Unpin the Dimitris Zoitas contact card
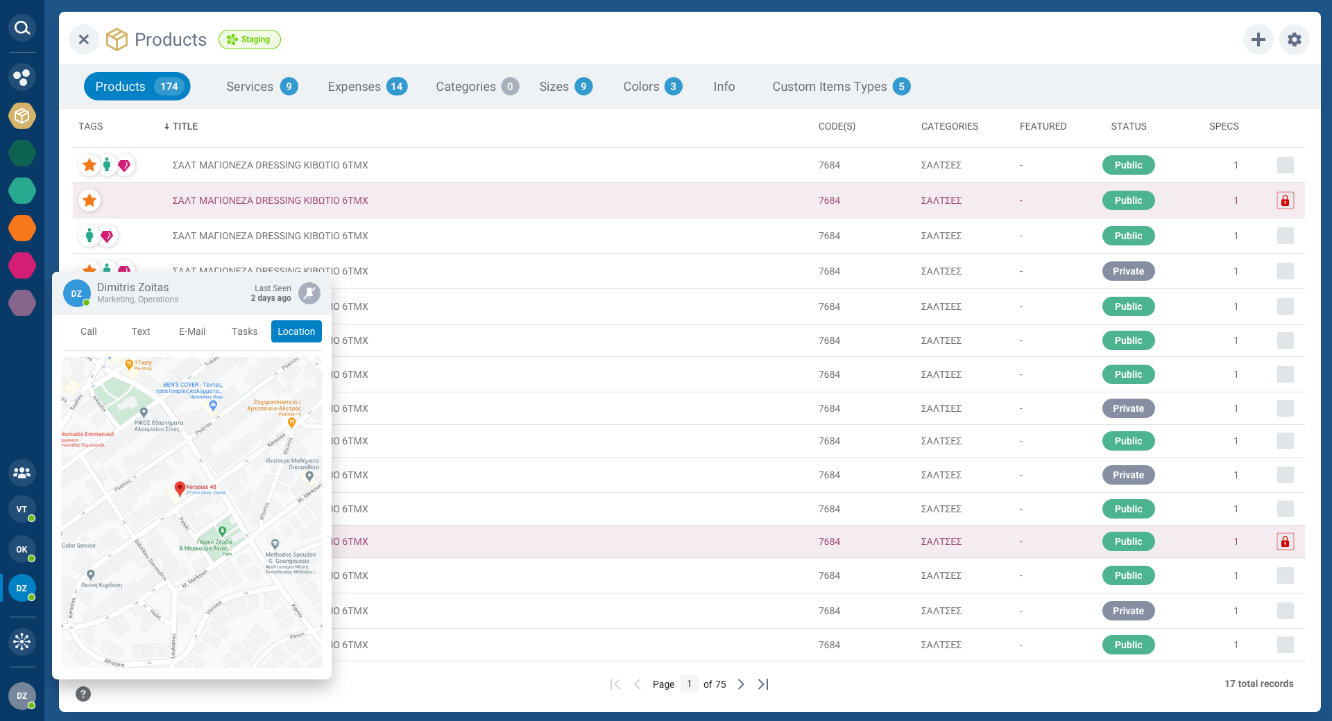This screenshot has height=721, width=1332. point(309,293)
